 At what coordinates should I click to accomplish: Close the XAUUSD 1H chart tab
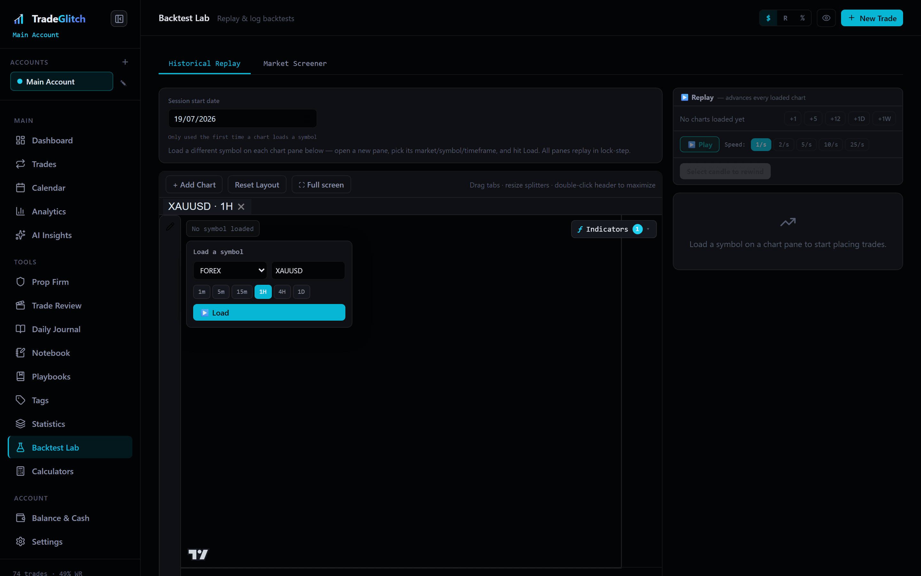pyautogui.click(x=241, y=206)
